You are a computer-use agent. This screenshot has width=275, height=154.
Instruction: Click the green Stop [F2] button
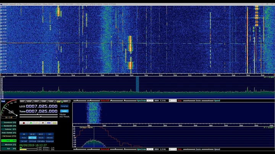pyautogui.click(x=9, y=141)
